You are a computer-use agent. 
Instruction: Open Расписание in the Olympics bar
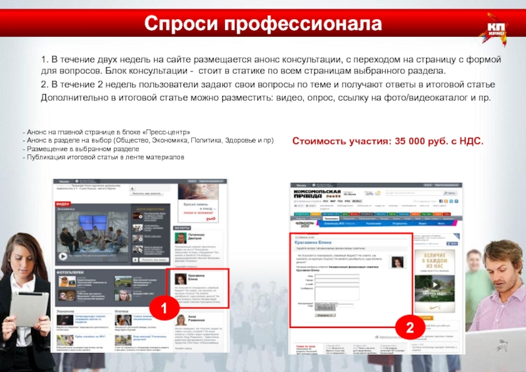pyautogui.click(x=373, y=223)
